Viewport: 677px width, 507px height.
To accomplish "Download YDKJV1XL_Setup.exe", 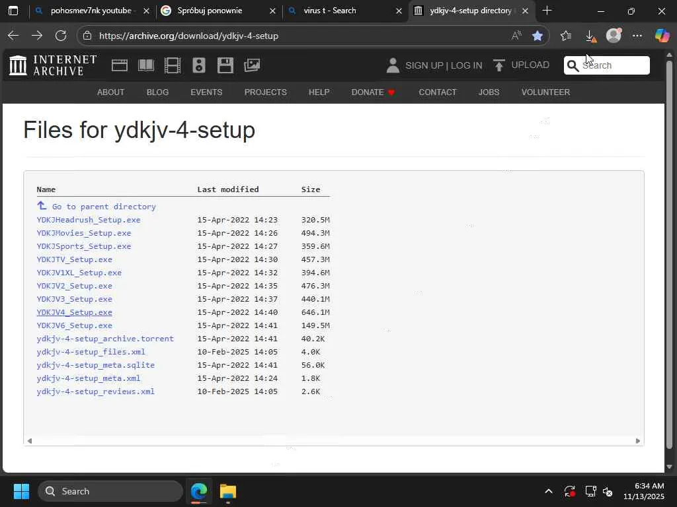I will pos(79,273).
